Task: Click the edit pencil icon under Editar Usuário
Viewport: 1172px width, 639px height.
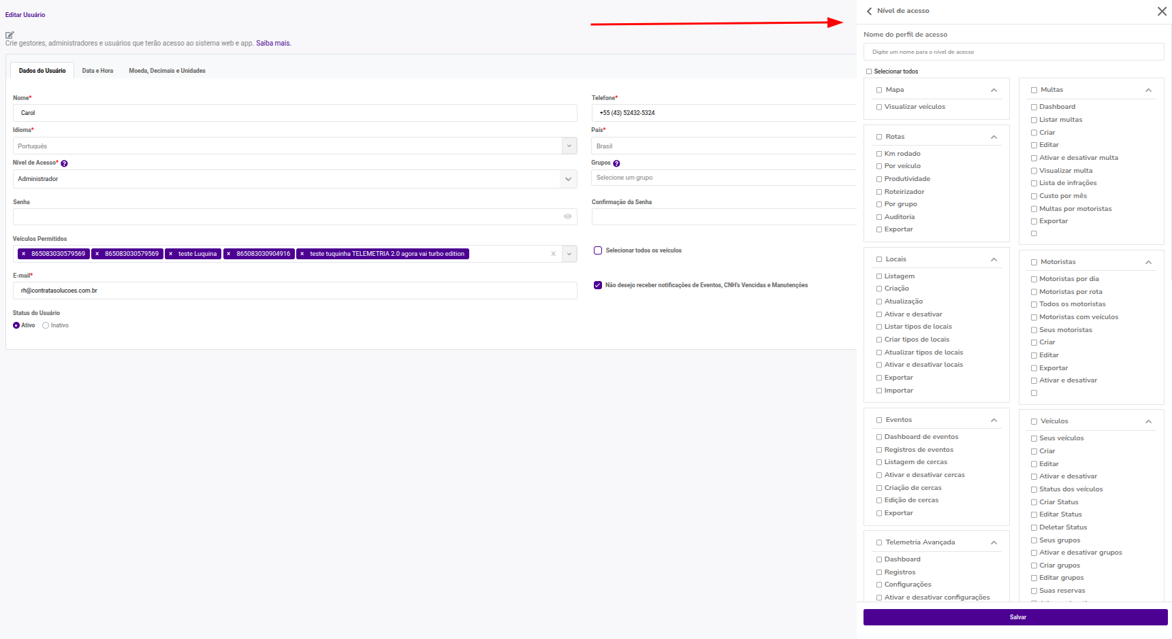Action: click(10, 35)
